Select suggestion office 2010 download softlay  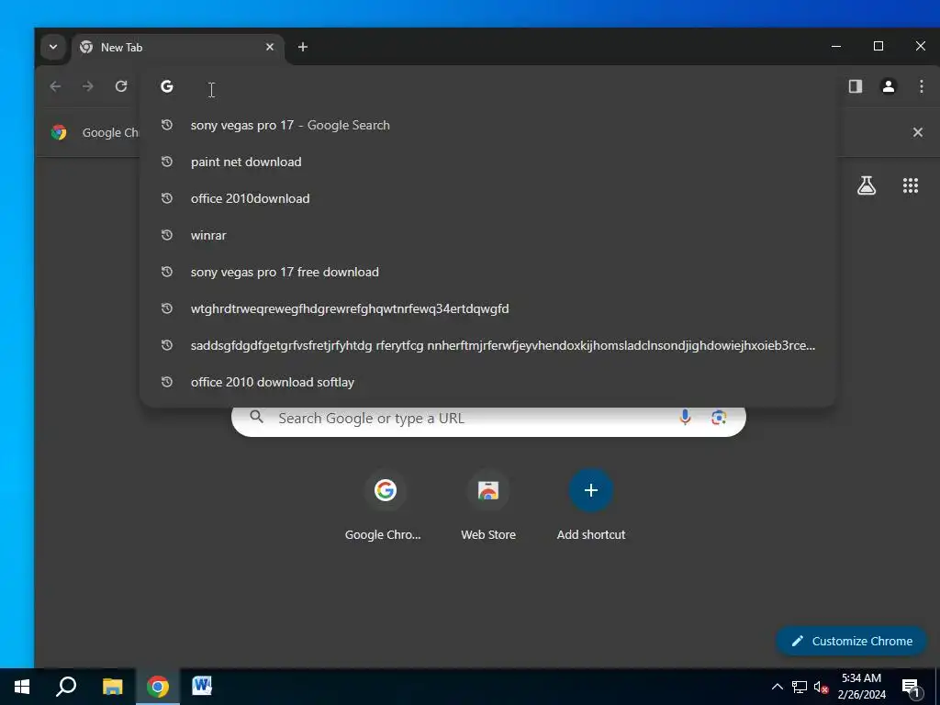pyautogui.click(x=487, y=382)
